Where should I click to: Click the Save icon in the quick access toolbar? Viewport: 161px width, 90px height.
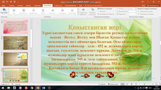(x=3, y=2)
